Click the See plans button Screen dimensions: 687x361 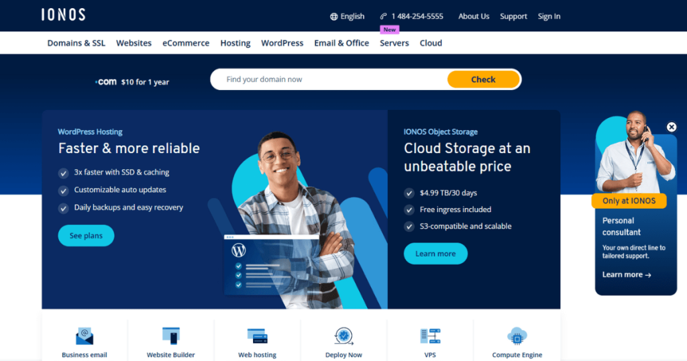tap(87, 236)
